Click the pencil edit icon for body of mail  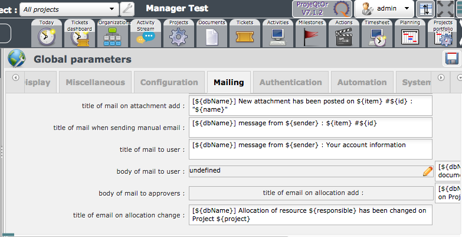pyautogui.click(x=428, y=171)
